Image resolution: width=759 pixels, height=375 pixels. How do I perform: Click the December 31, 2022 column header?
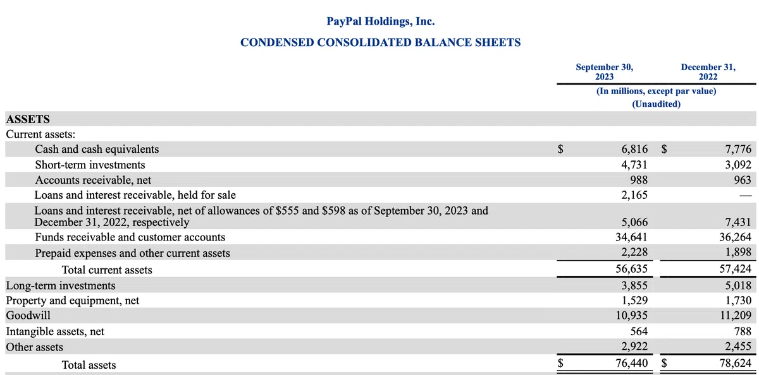click(708, 72)
